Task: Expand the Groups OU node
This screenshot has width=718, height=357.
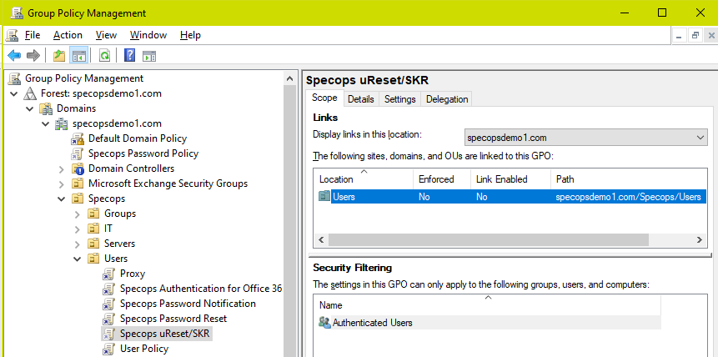Action: 78,214
